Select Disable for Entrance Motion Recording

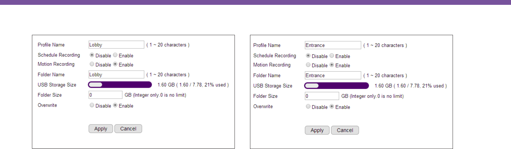coord(308,65)
